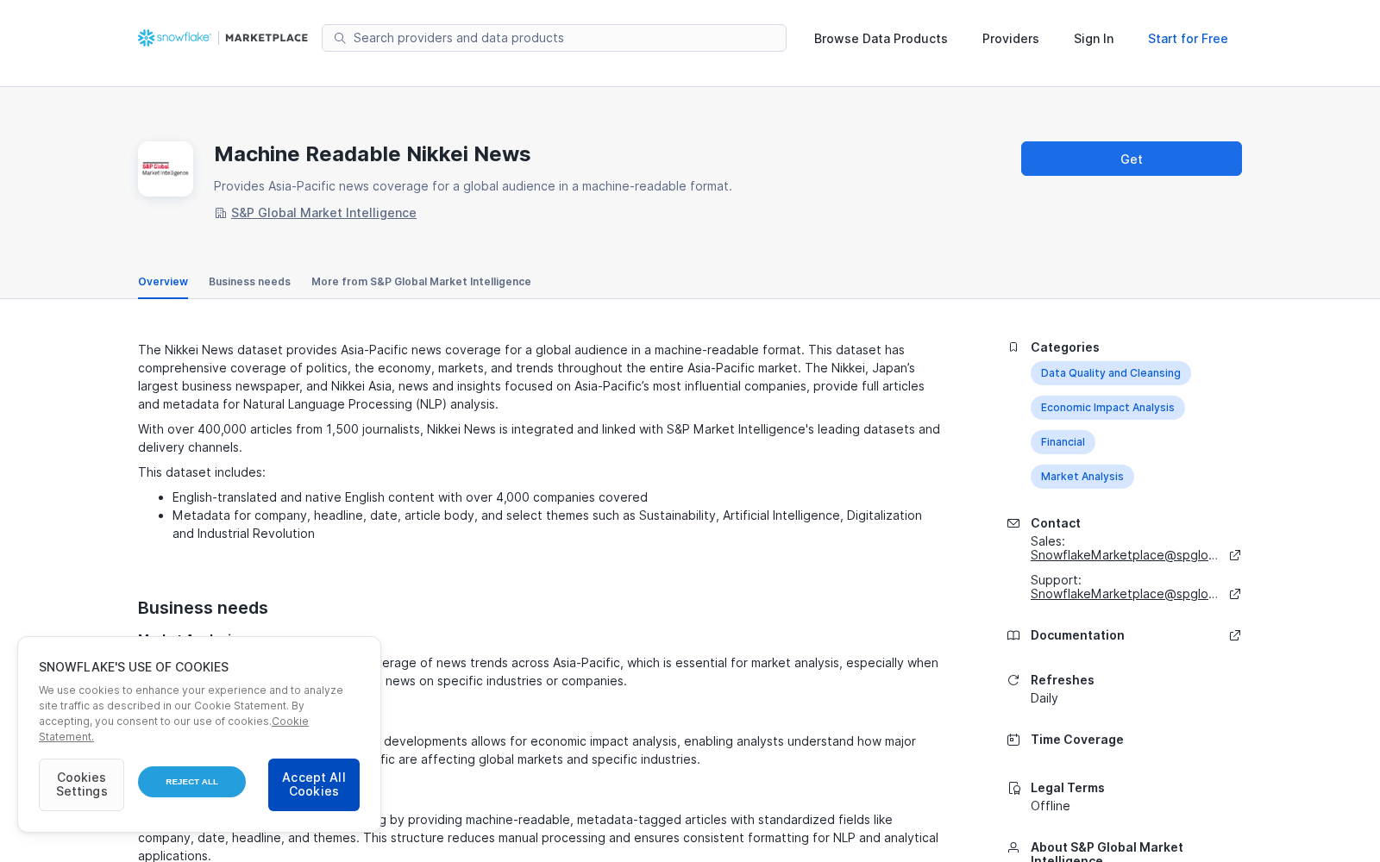Click the S&P Global provider logo thumbnail
The image size is (1380, 862).
[166, 169]
